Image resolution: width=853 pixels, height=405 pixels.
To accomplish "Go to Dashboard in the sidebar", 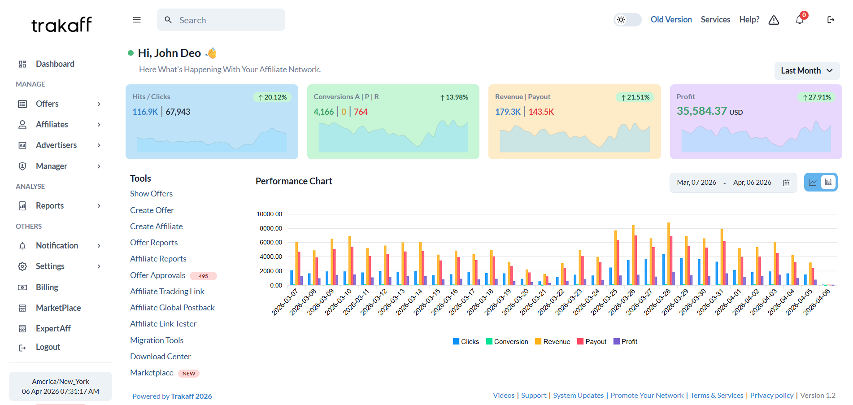I will pyautogui.click(x=55, y=64).
